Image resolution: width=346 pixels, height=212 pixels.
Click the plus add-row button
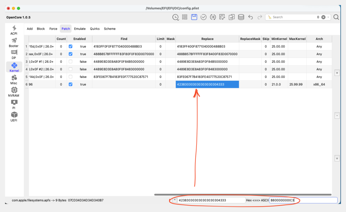pyautogui.click(x=337, y=73)
